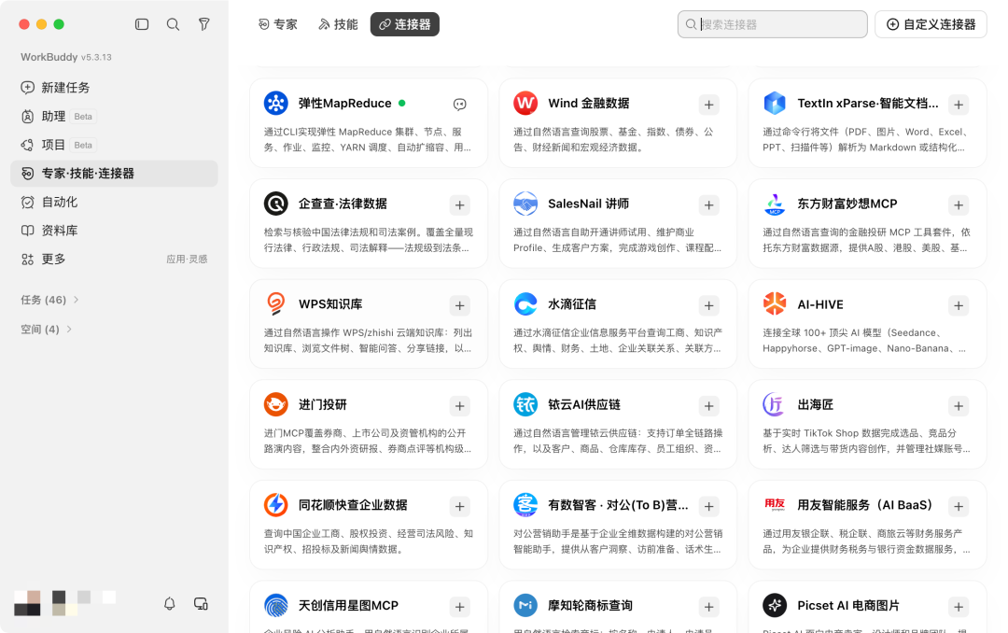Click the 水滴征信 logo icon
1008x633 pixels.
pos(525,303)
